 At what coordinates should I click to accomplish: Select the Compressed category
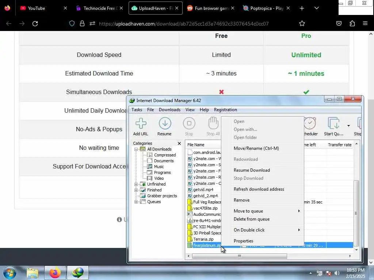pos(165,155)
